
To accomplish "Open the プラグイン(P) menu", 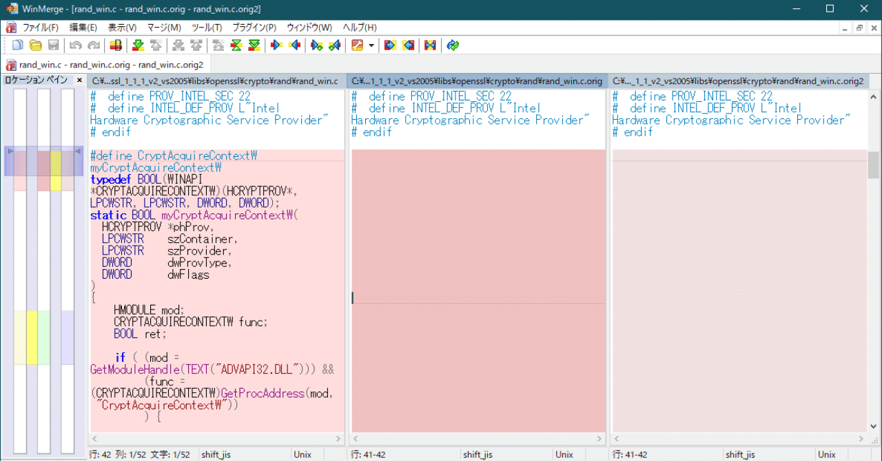I will click(x=254, y=28).
